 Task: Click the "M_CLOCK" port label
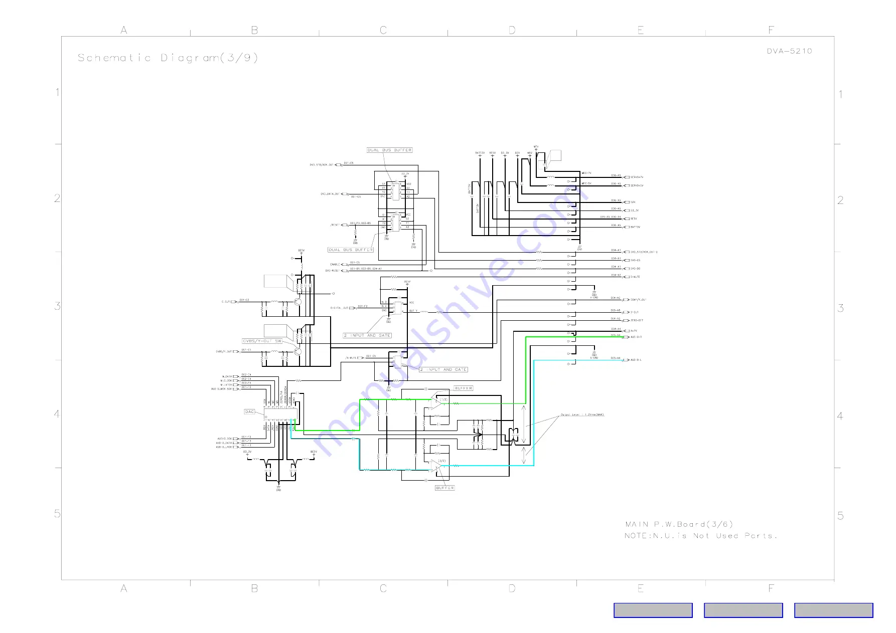coord(226,380)
